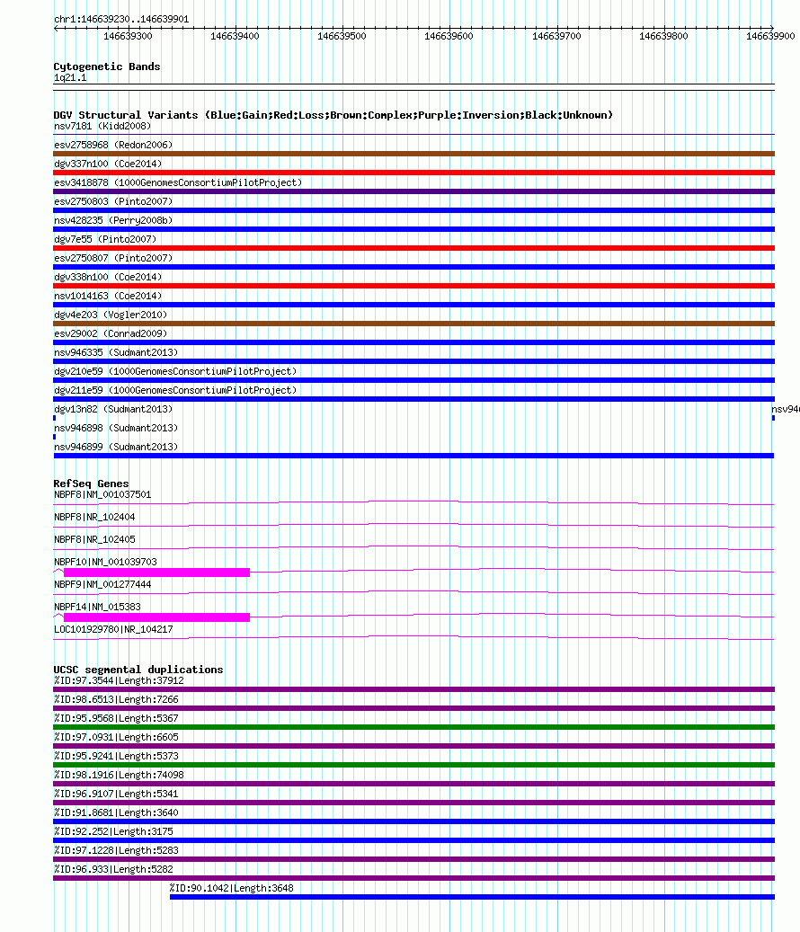Open variant dgv338n100 (Coe2014) label
The height and width of the screenshot is (932, 800).
click(x=108, y=277)
